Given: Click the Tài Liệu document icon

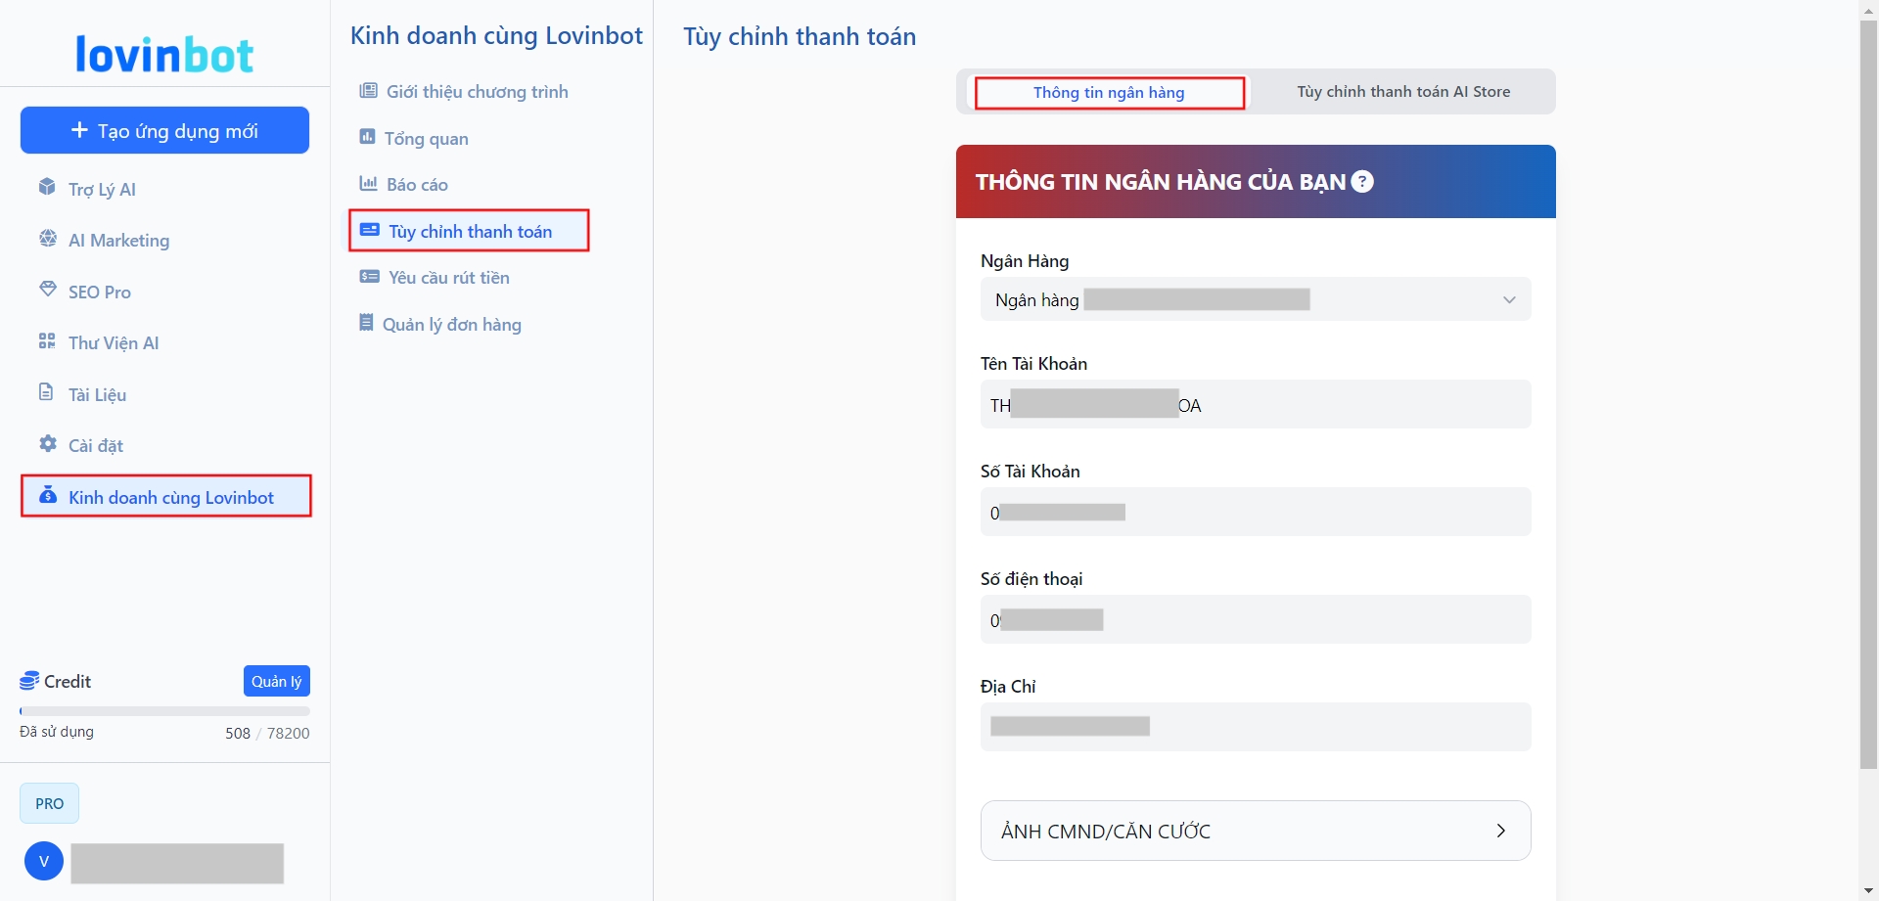Looking at the screenshot, I should tap(46, 392).
